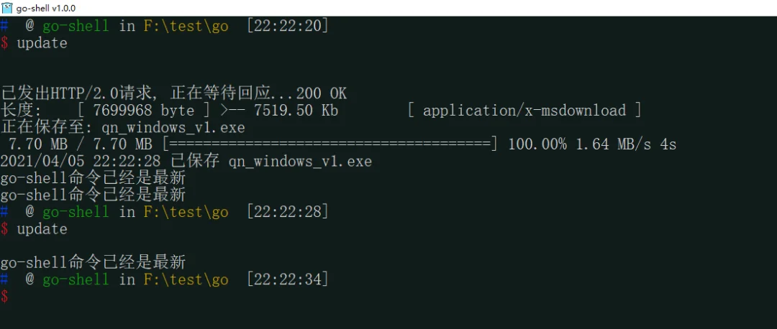Click the go-shell app icon in title bar
The height and width of the screenshot is (329, 777).
point(7,8)
